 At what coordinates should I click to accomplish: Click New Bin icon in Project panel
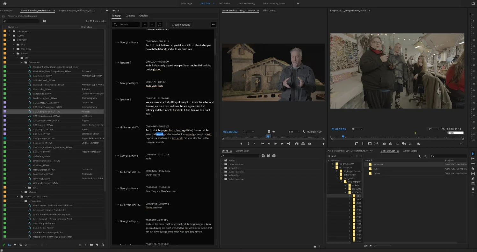click(x=91, y=245)
